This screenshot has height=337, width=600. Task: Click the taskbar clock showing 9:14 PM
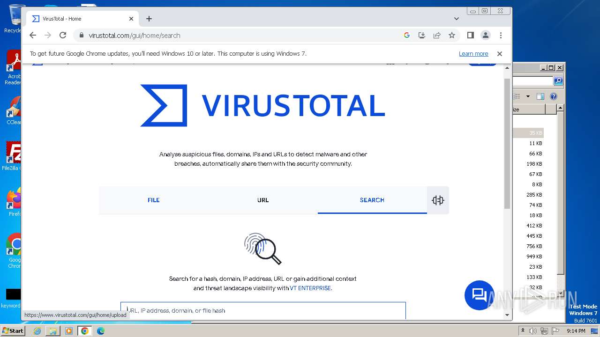tap(576, 331)
